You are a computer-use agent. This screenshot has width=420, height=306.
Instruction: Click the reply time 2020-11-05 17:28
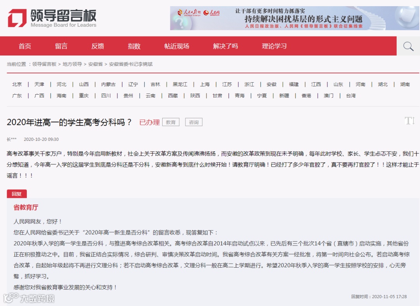pos(389,297)
